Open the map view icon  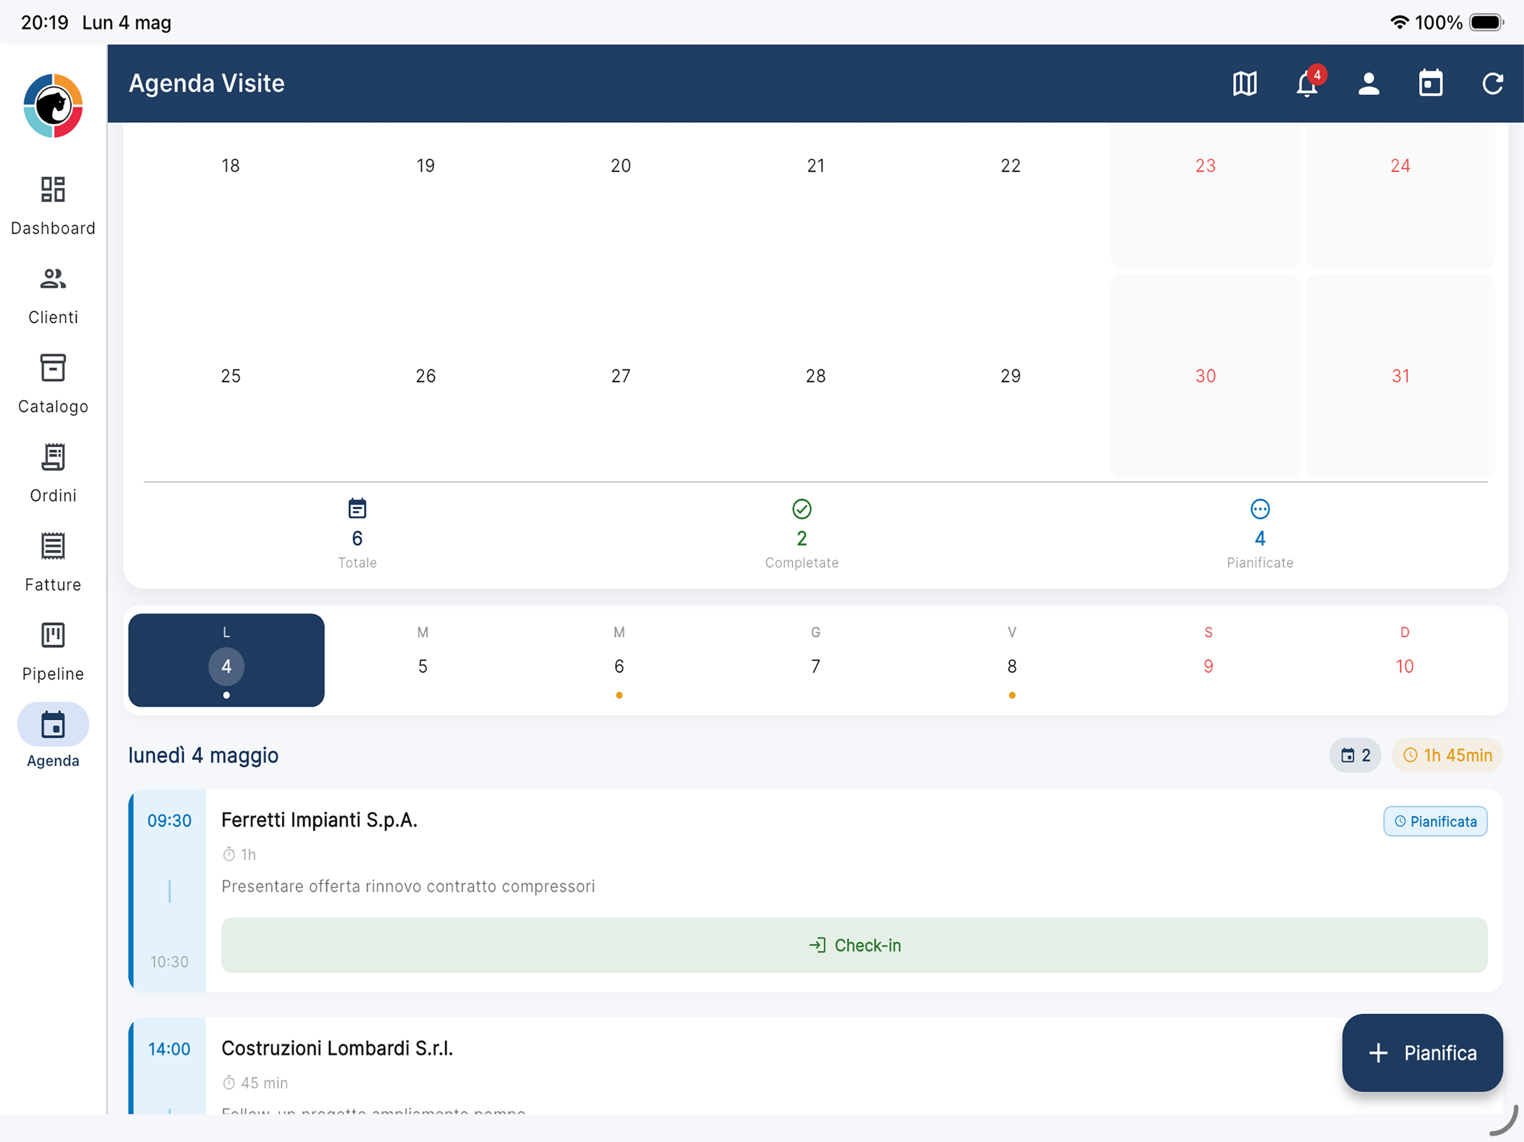click(x=1245, y=84)
